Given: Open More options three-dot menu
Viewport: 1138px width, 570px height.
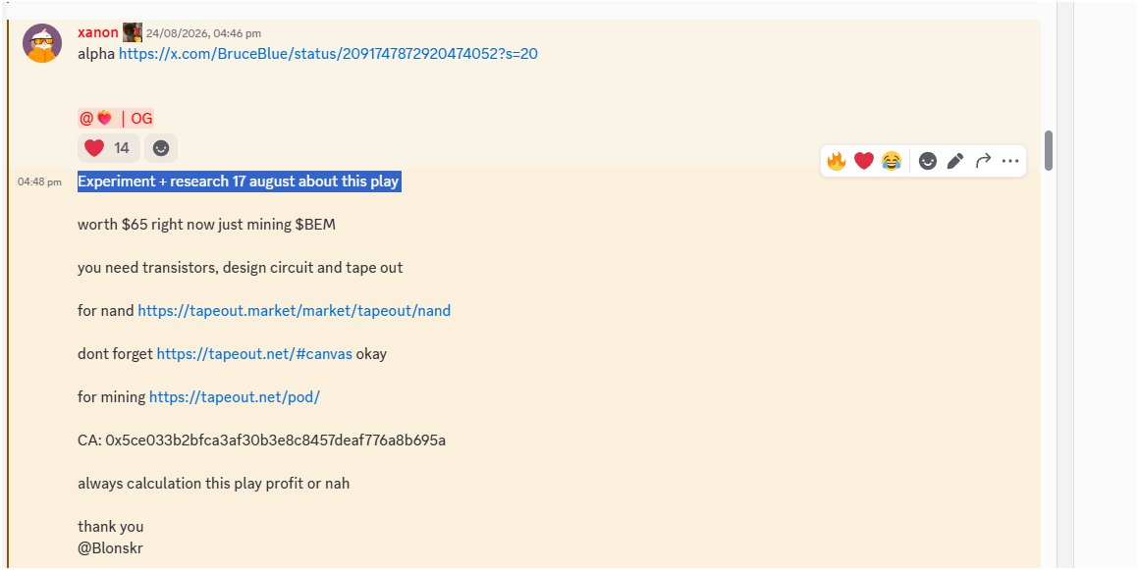Looking at the screenshot, I should click(1010, 161).
